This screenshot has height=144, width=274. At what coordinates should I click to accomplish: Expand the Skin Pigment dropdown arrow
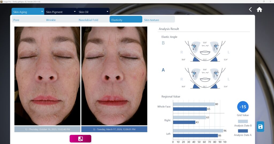(x=75, y=12)
